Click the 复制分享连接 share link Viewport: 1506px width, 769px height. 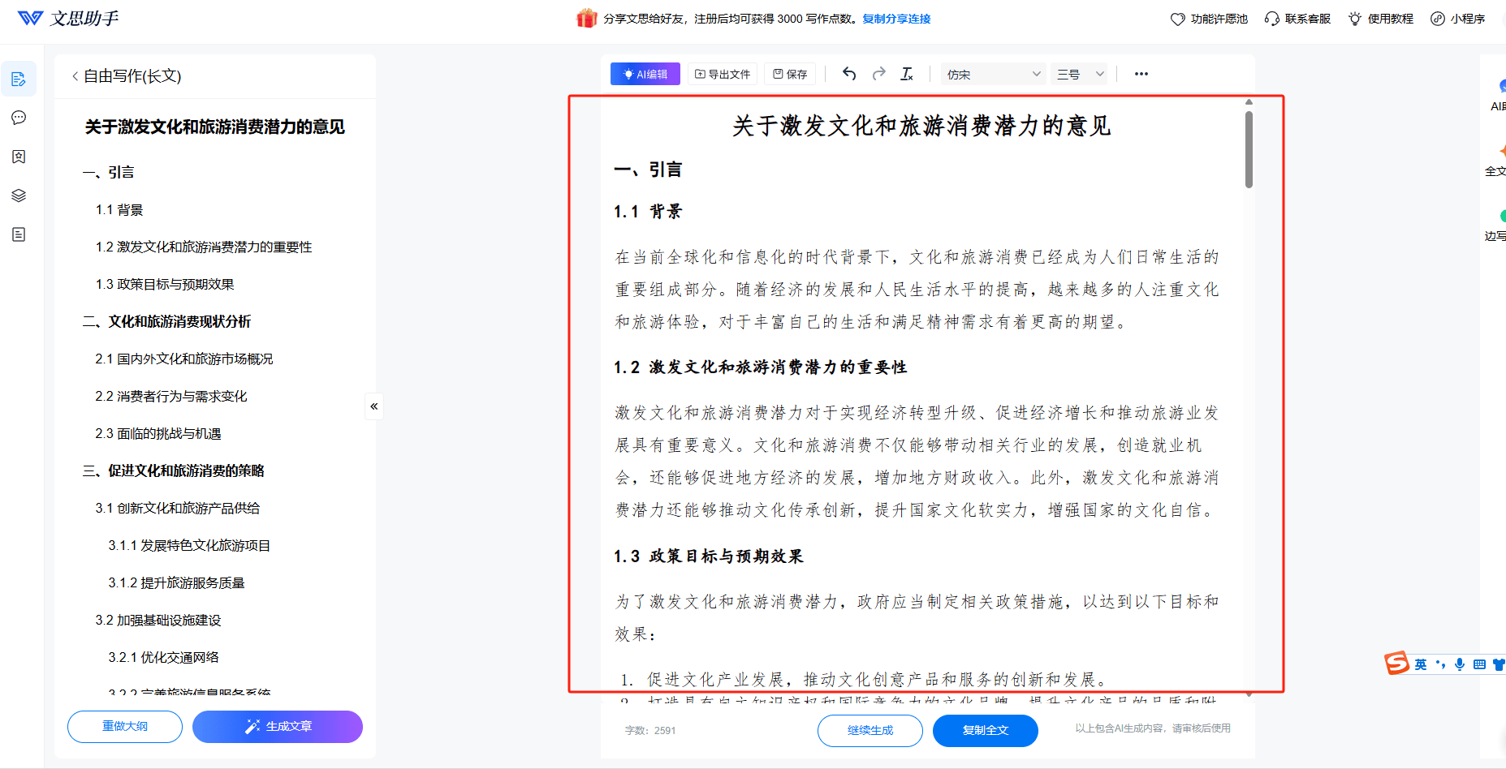(895, 19)
